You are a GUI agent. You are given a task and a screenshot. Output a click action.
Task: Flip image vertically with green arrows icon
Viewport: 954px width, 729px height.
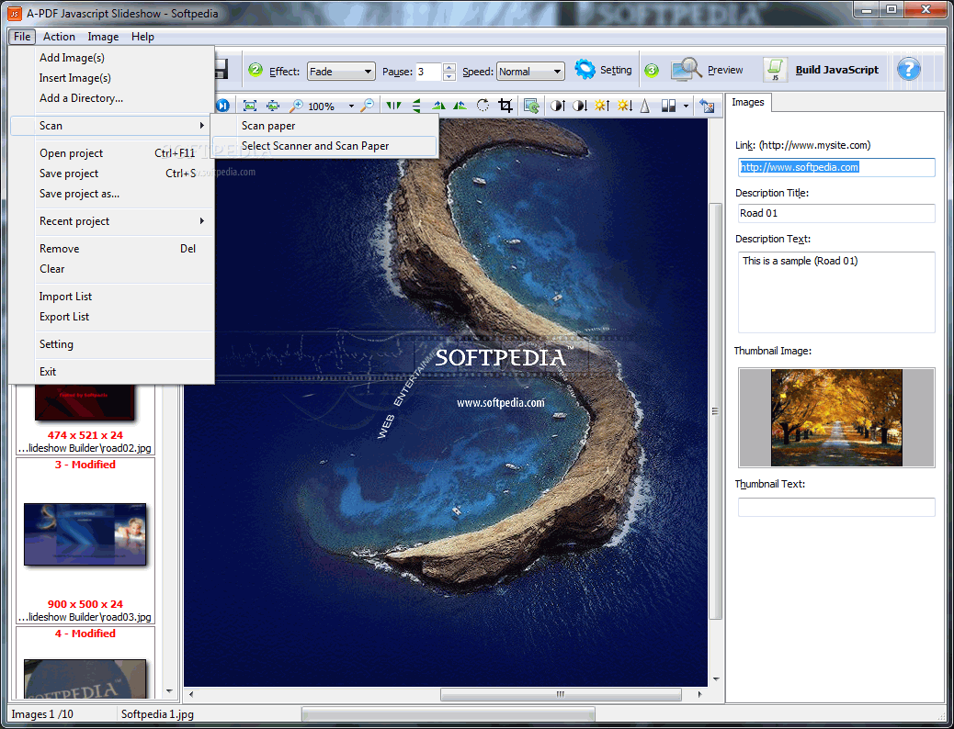pos(416,106)
